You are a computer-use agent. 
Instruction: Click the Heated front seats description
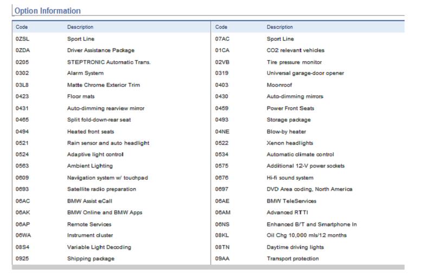90,131
